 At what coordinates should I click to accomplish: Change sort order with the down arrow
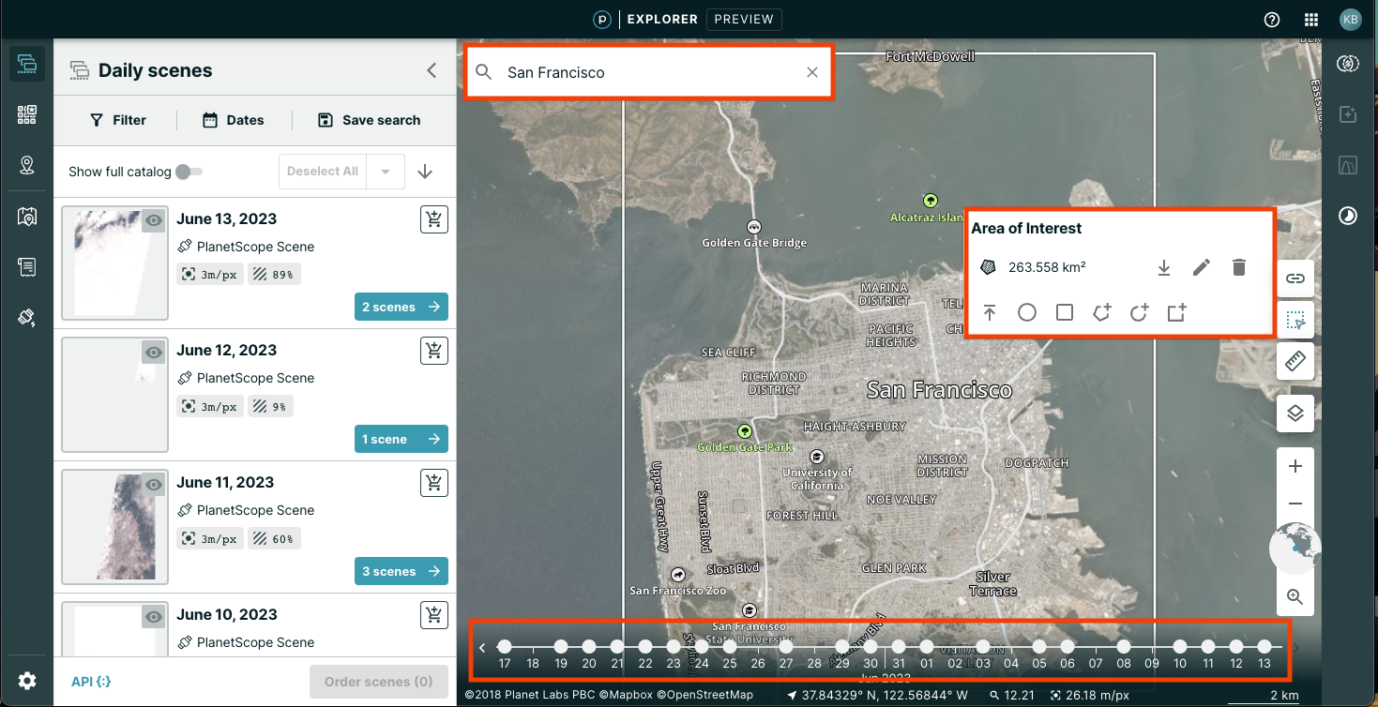pyautogui.click(x=424, y=172)
